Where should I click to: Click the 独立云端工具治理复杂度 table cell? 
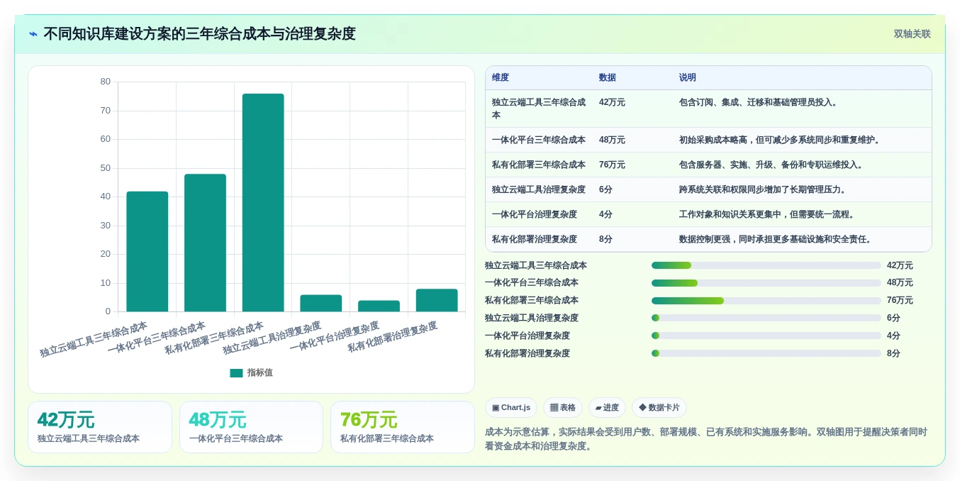539,189
